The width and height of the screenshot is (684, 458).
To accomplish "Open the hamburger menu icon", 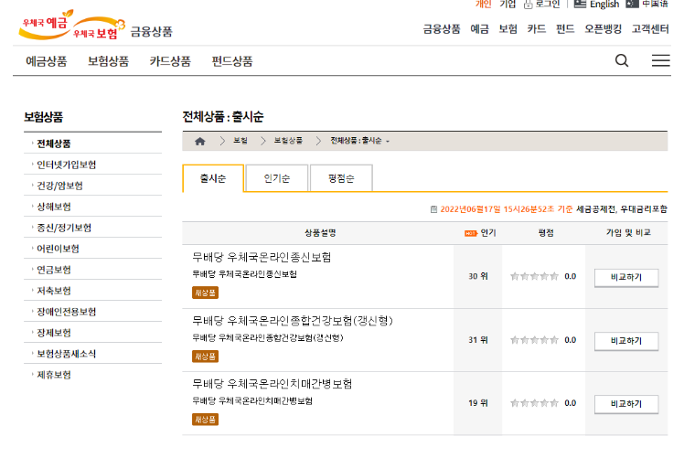I will coord(661,60).
